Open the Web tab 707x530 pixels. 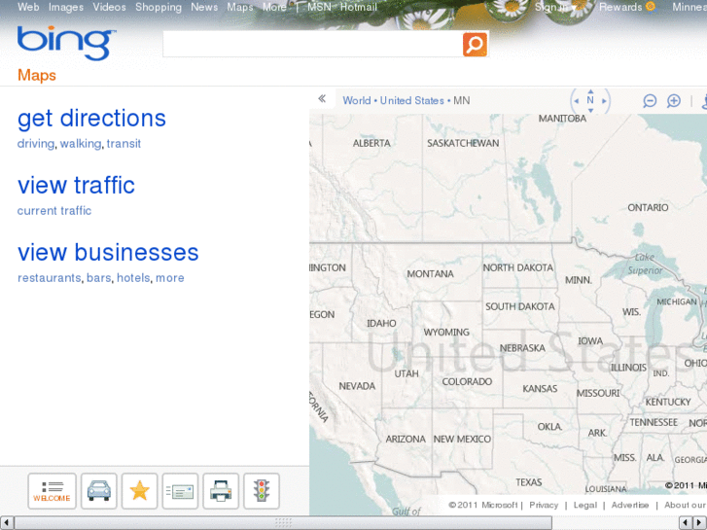coord(28,7)
